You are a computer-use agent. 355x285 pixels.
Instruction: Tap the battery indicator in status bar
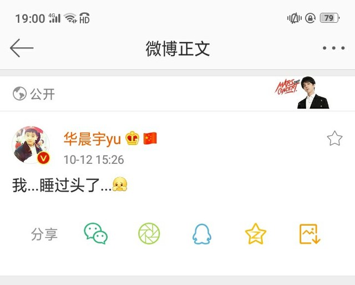click(x=329, y=18)
